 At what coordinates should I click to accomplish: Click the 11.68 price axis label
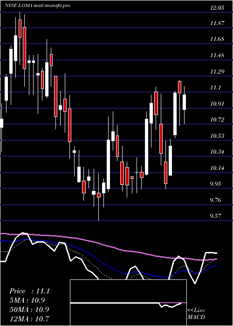click(217, 39)
